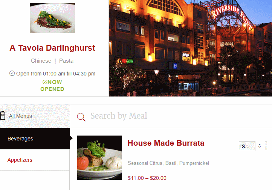Image resolution: width=272 pixels, height=190 pixels.
Task: Open the House Made Burrata meal link
Action: tap(166, 143)
